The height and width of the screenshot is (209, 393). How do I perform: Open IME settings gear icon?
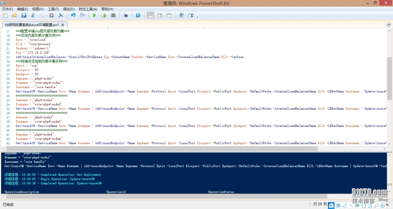(x=383, y=206)
